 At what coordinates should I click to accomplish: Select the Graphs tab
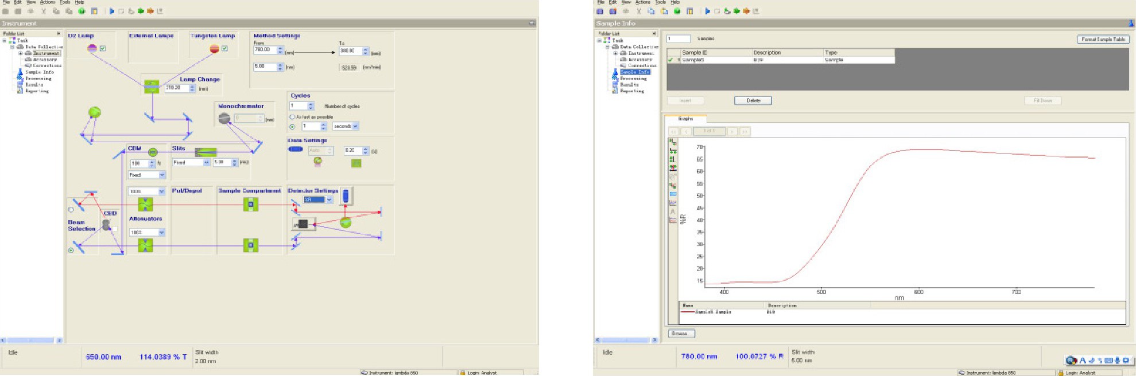tap(685, 119)
